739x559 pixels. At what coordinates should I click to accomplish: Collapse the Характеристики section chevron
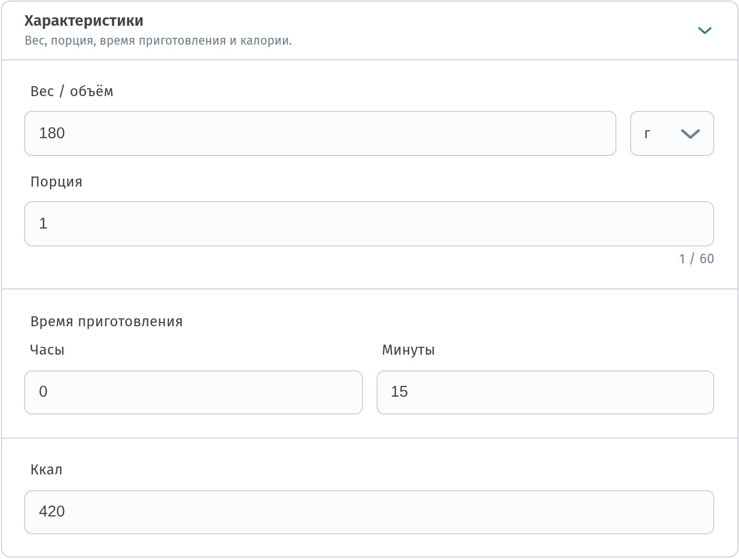tap(704, 30)
